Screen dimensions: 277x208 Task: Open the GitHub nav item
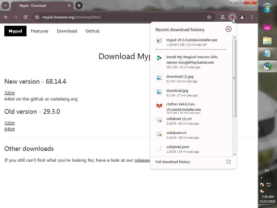pyautogui.click(x=93, y=31)
